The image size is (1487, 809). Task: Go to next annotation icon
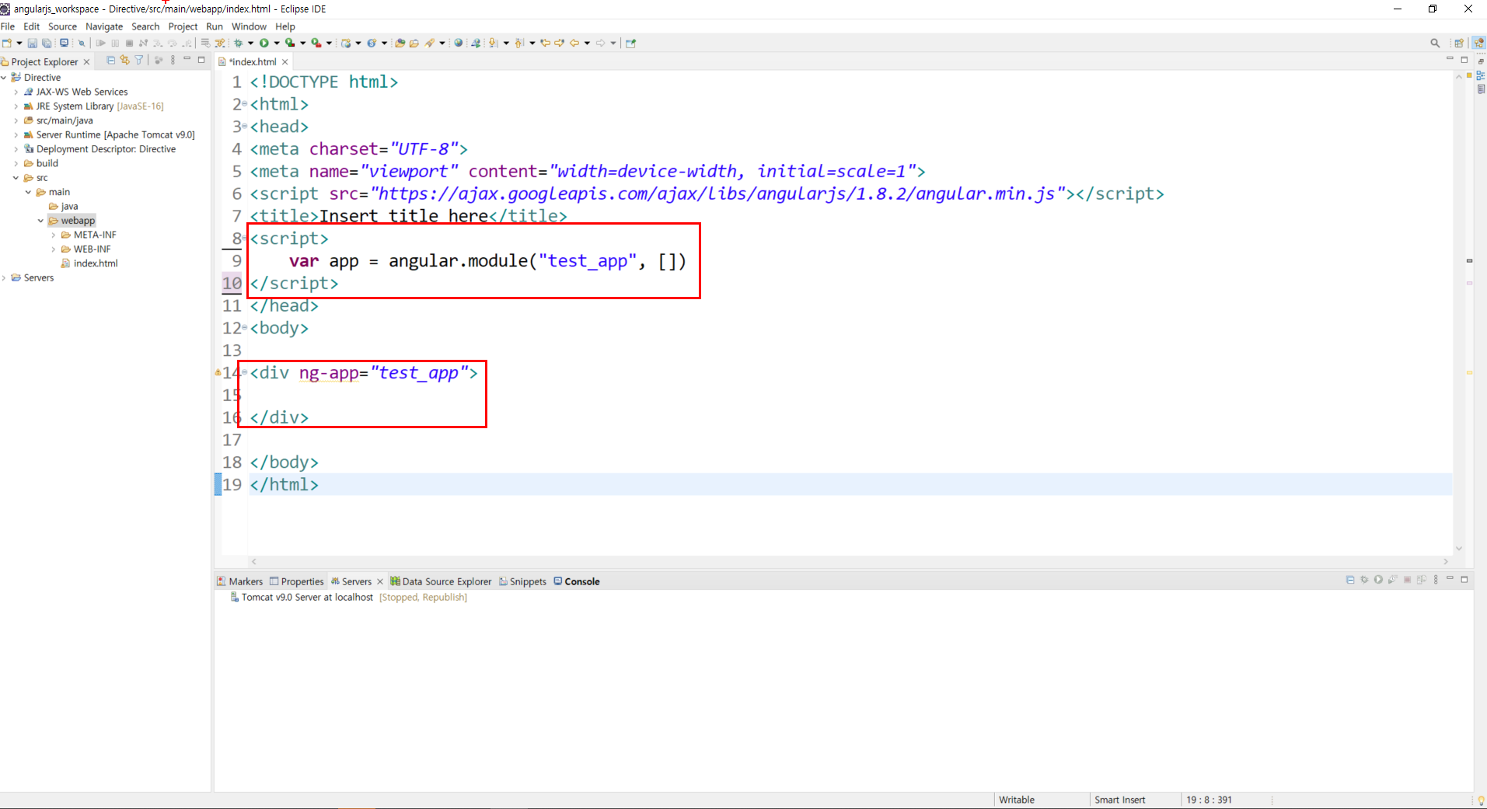(493, 43)
